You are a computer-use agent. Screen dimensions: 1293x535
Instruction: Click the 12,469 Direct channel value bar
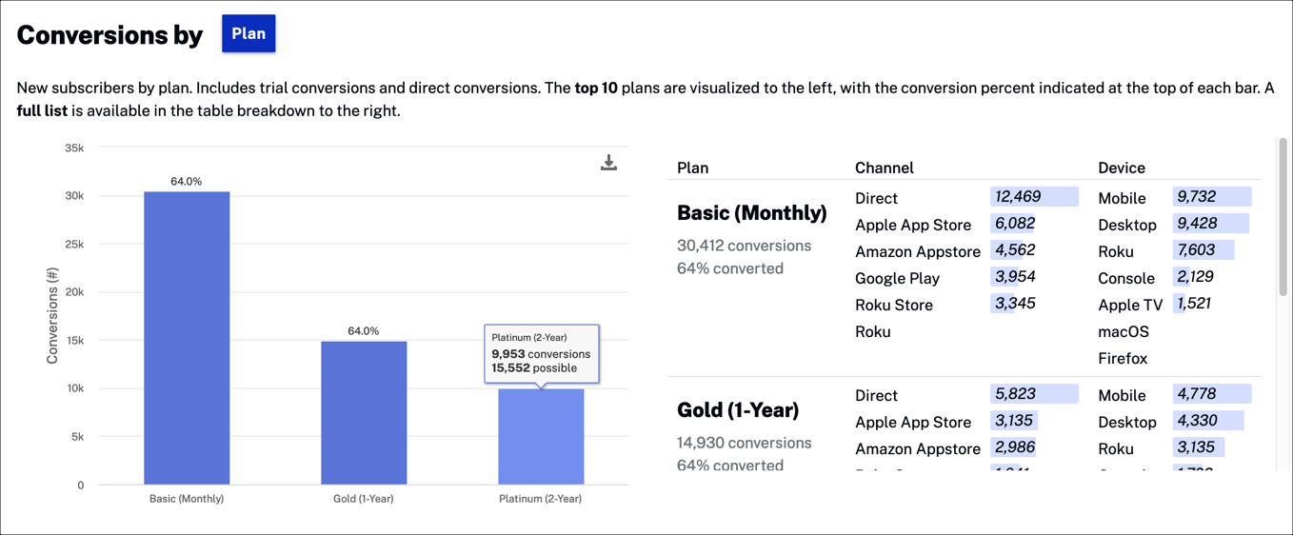1033,197
